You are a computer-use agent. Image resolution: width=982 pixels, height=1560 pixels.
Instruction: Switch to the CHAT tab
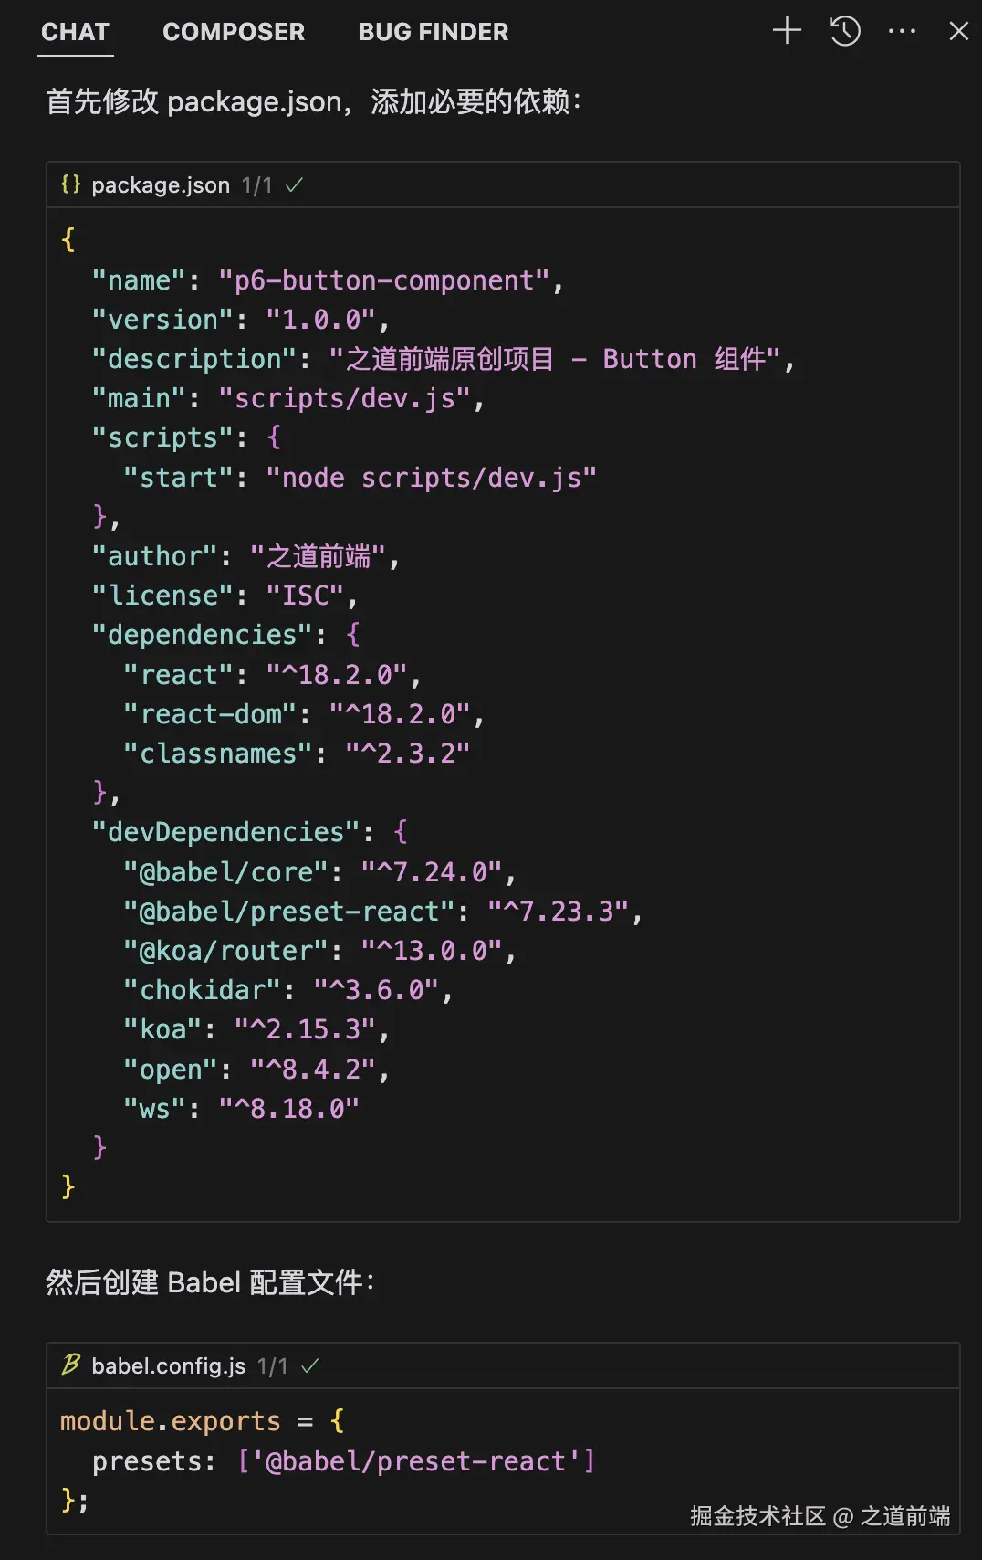click(75, 32)
